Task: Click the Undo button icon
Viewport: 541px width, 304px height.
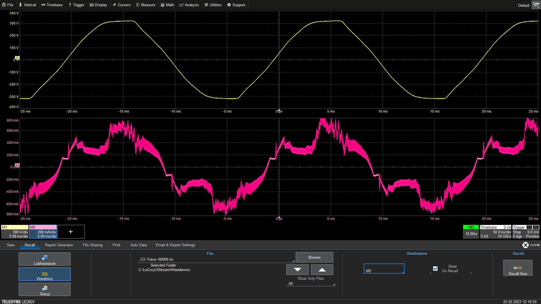Action: coord(536,5)
